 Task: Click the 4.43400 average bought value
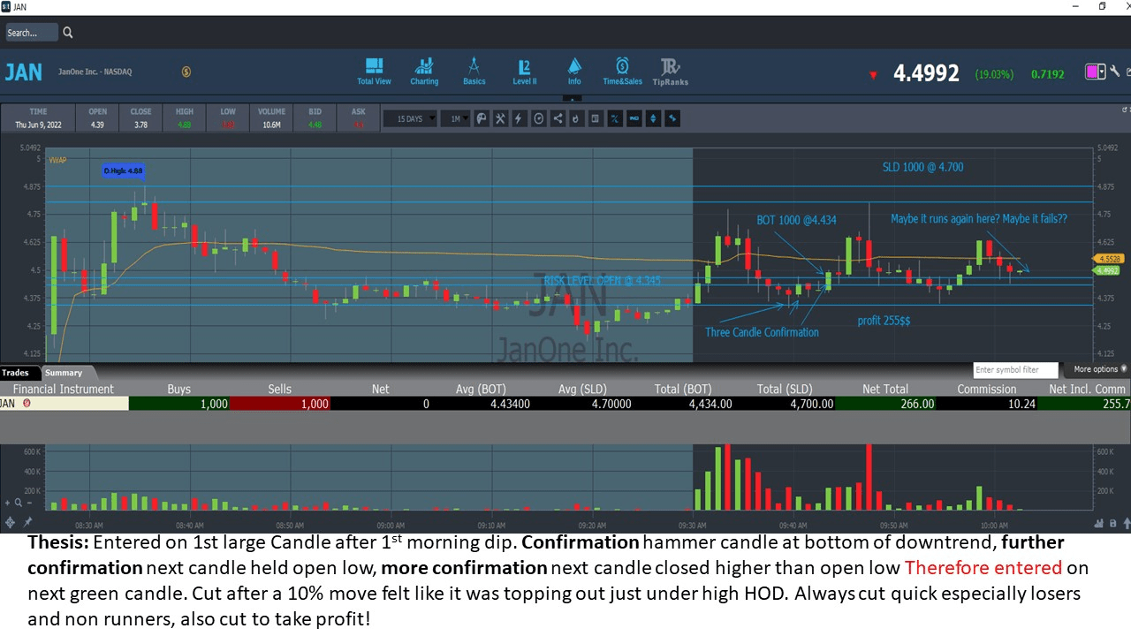point(510,404)
